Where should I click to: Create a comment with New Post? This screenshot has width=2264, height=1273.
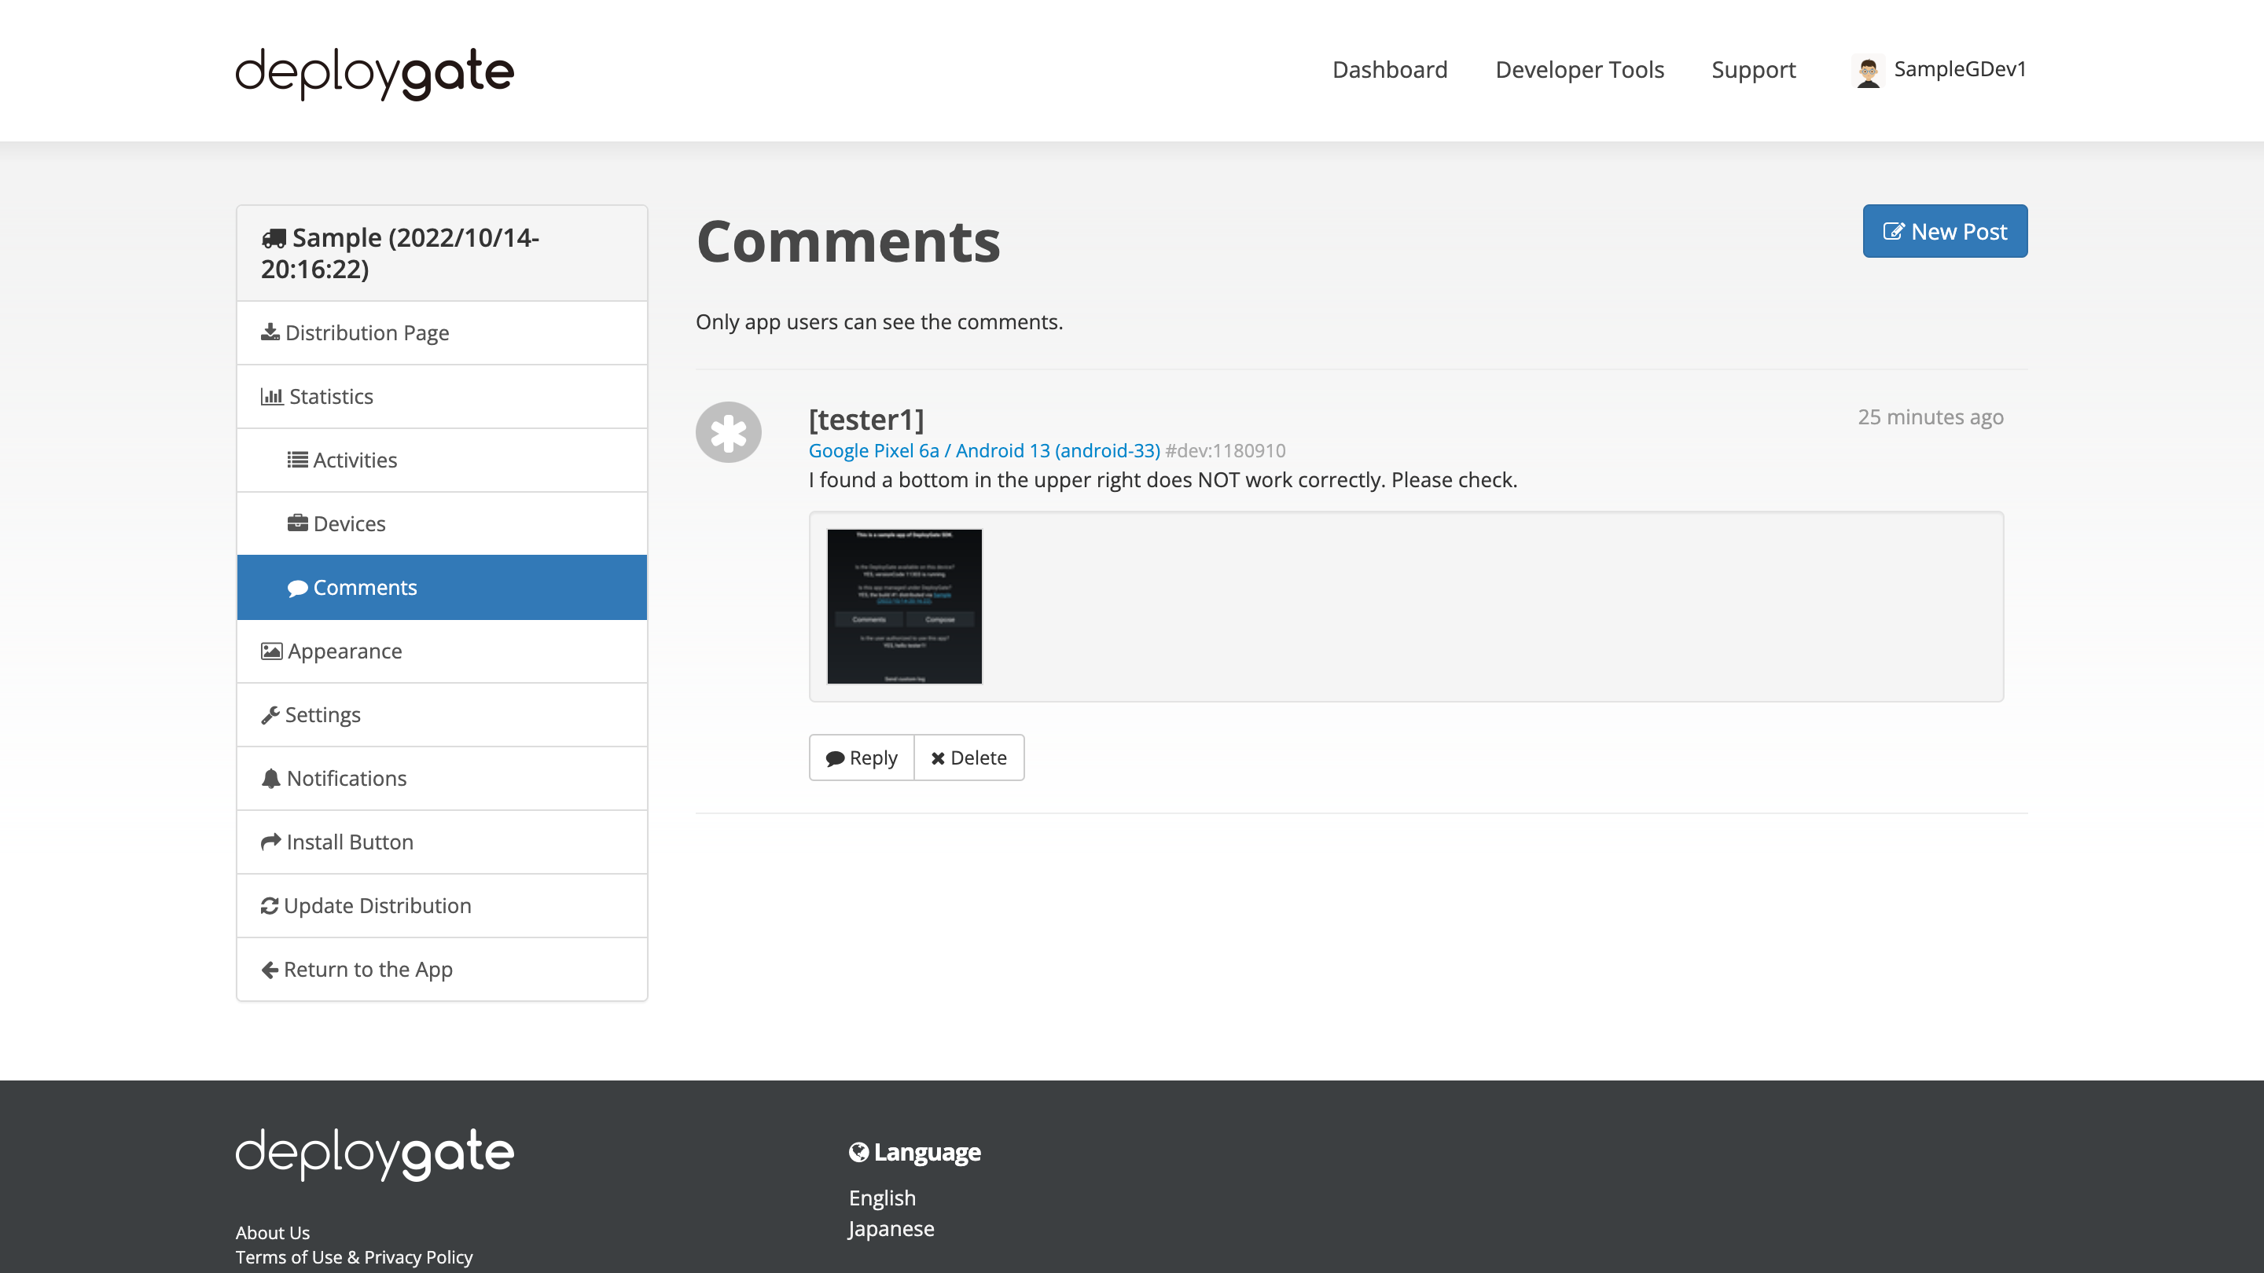click(1945, 230)
